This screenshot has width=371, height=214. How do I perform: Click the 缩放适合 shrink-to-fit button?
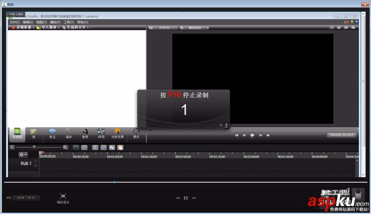(x=63, y=198)
